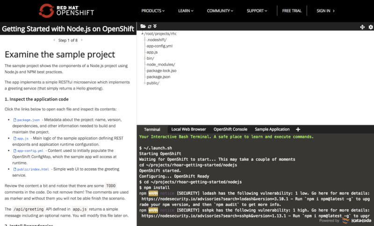This screenshot has width=374, height=226.
Task: Expand the bin/ folder
Action: click(150, 58)
